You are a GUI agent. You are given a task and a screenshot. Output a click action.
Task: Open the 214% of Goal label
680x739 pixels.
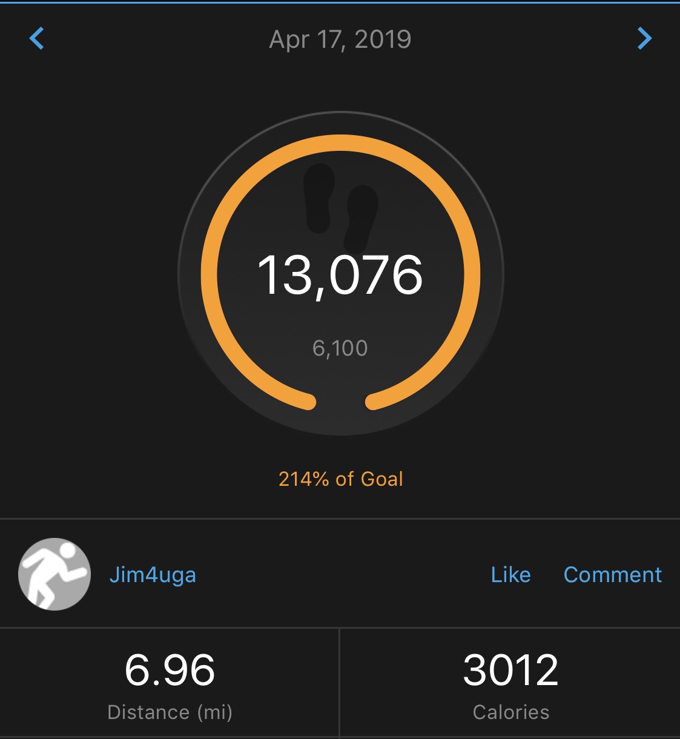click(x=340, y=479)
